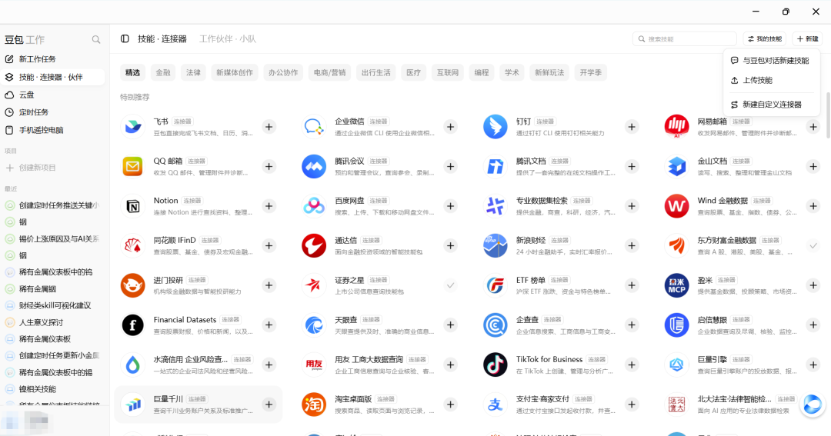The height and width of the screenshot is (436, 831).
Task: Click the 金山文档 connector icon
Action: click(676, 166)
